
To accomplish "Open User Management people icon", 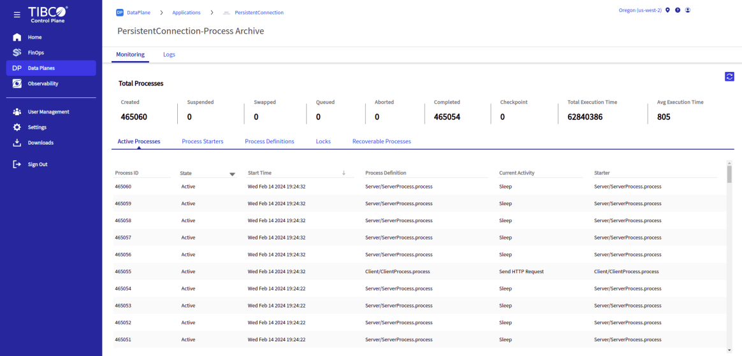I will click(x=17, y=112).
